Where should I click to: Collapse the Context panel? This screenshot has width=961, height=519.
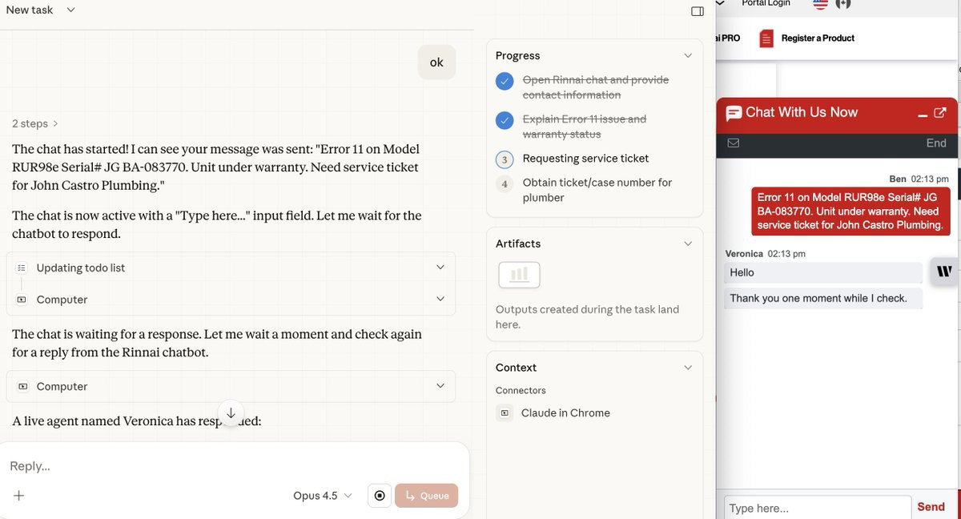688,368
